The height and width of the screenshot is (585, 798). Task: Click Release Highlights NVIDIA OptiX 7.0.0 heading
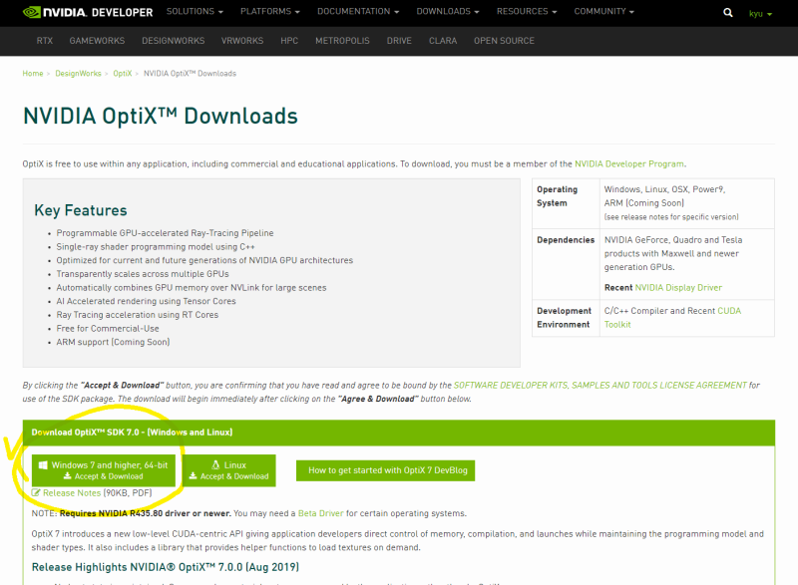[166, 567]
